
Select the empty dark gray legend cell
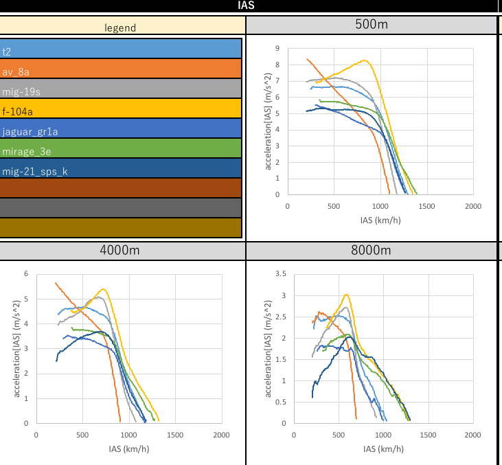point(121,207)
